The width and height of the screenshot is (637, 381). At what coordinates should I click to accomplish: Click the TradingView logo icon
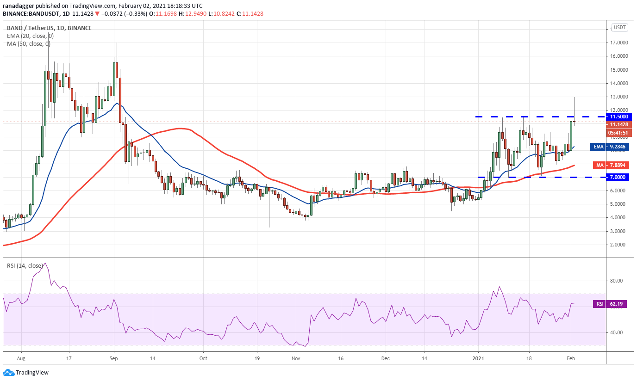click(8, 372)
